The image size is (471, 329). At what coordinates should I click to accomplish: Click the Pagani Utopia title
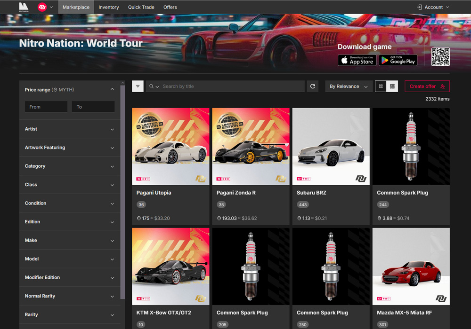pos(154,193)
